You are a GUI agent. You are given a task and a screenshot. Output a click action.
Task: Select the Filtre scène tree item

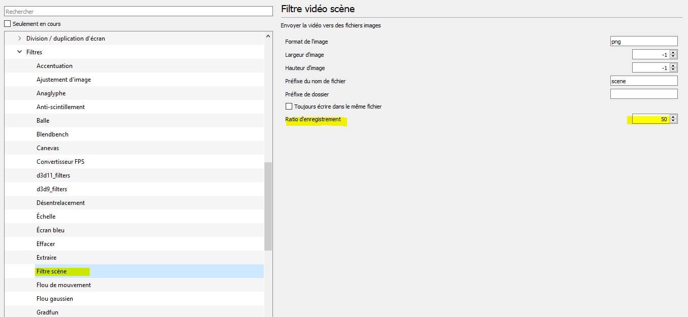52,271
